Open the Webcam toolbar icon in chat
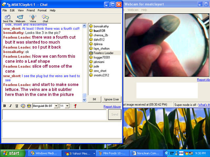 tap(20, 19)
